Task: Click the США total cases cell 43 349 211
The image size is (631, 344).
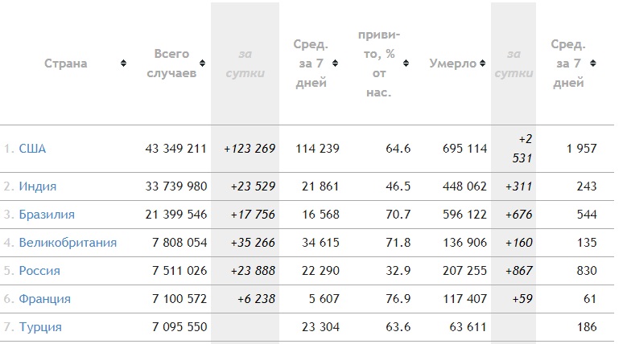Action: tap(175, 149)
